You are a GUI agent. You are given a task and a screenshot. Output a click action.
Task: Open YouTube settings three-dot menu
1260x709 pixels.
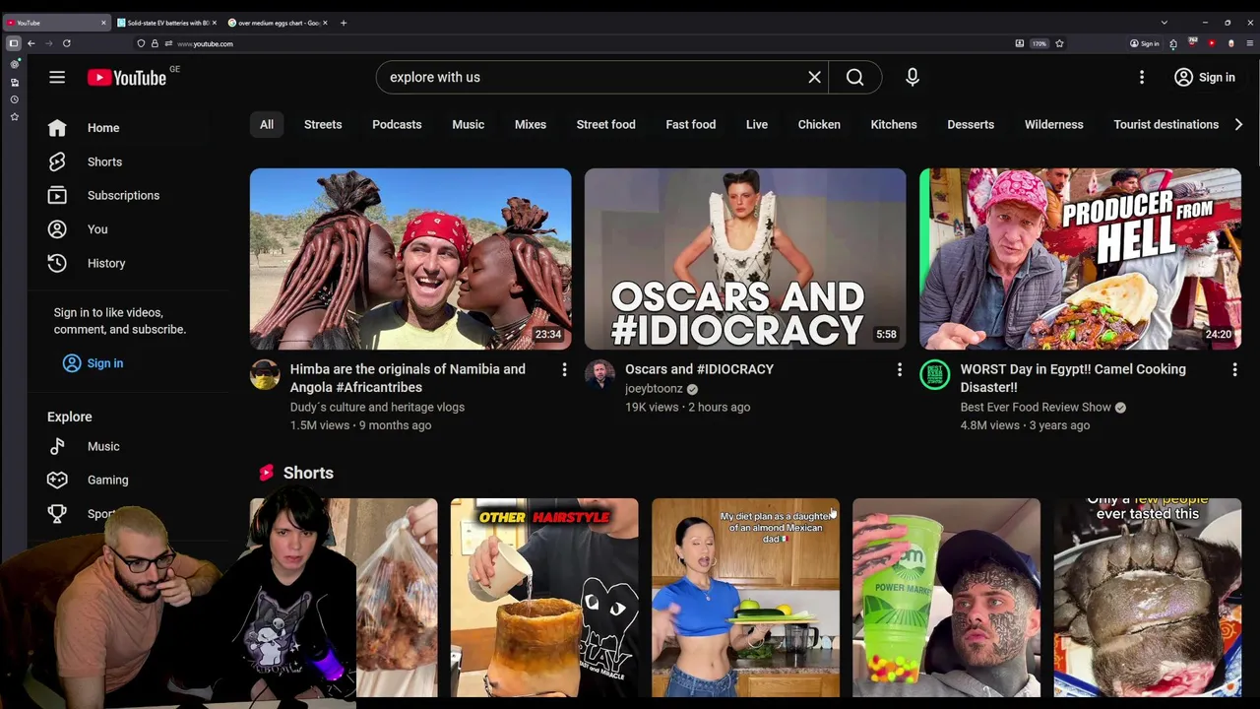click(1142, 77)
